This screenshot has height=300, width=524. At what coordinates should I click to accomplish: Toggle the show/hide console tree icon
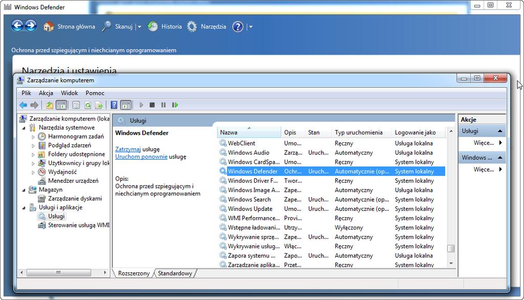61,105
